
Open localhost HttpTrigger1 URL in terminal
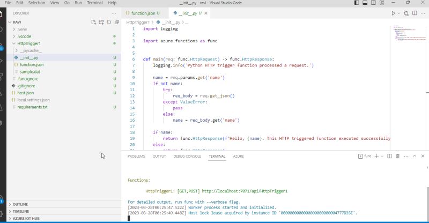[245, 191]
